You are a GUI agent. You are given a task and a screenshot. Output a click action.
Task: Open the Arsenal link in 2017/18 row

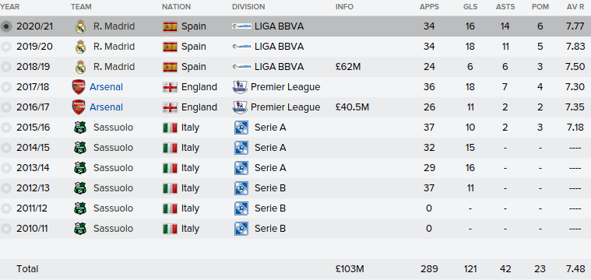pos(107,87)
